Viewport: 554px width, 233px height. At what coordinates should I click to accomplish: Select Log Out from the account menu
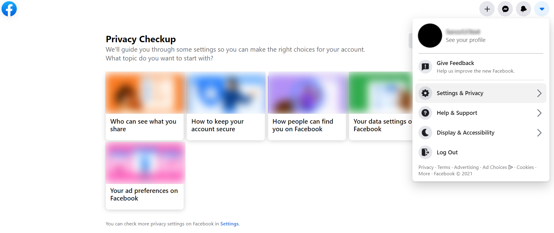[x=447, y=152]
